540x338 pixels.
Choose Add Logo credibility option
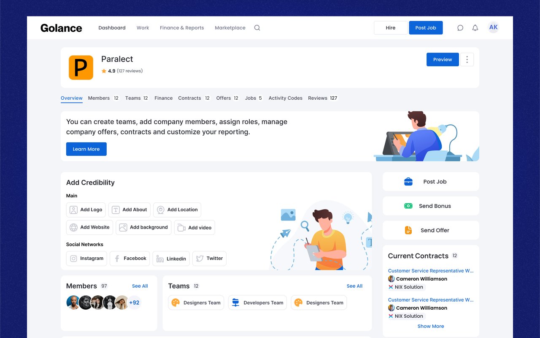point(86,210)
